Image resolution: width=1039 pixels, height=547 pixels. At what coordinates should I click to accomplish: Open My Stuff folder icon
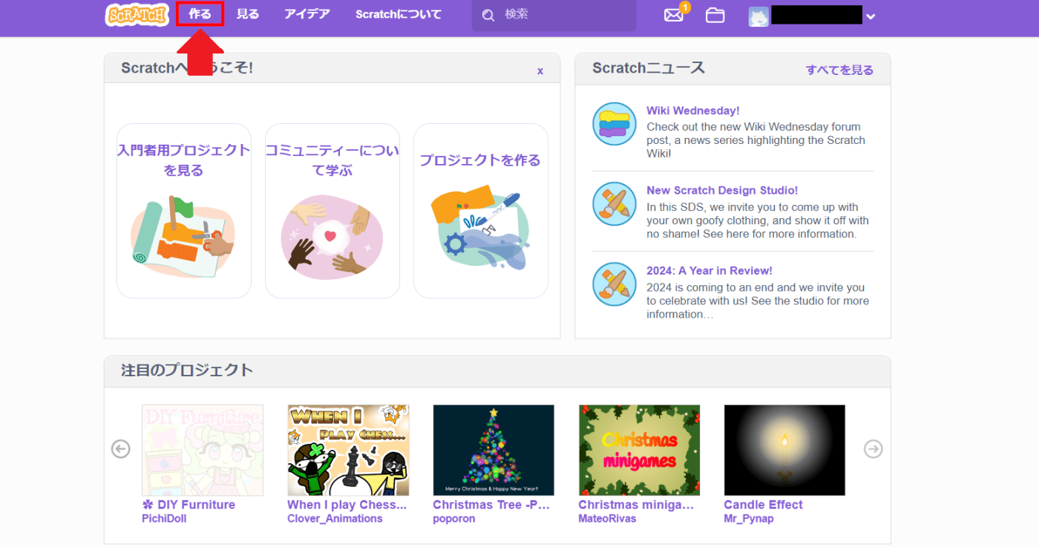coord(715,15)
